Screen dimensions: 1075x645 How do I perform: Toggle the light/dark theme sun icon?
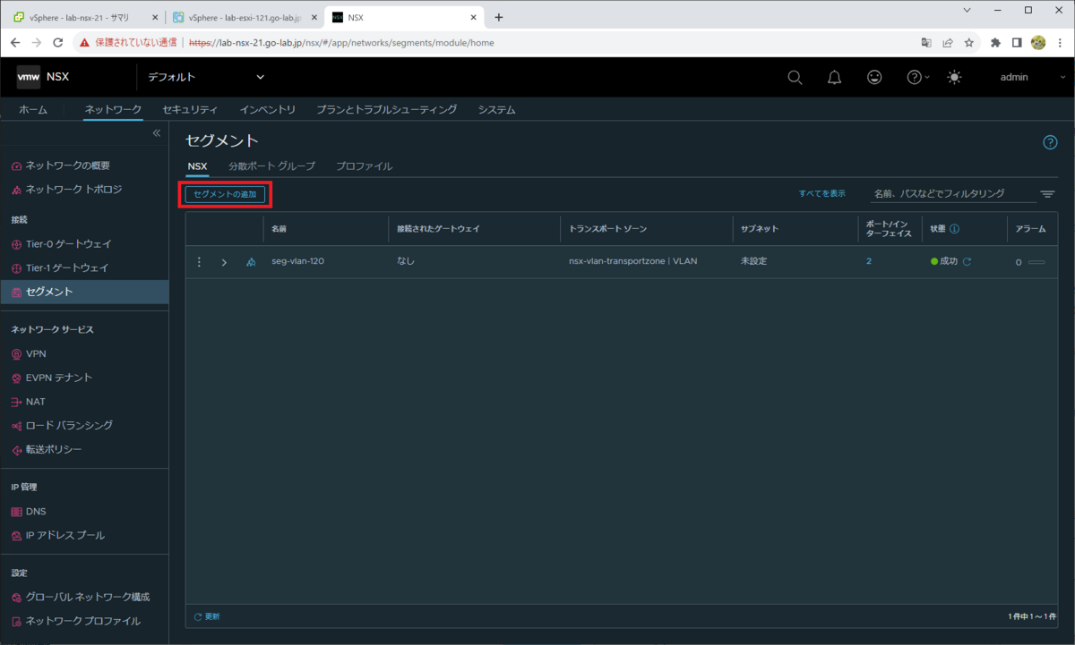[x=954, y=78]
